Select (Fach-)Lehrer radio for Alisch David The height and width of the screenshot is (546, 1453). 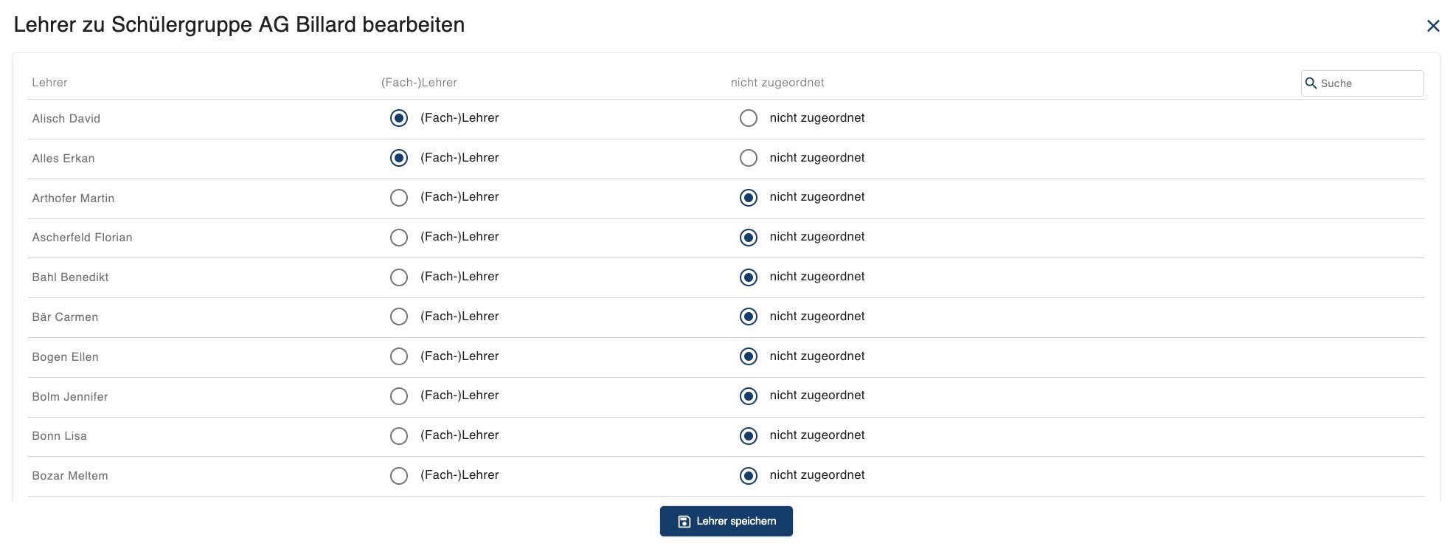399,118
